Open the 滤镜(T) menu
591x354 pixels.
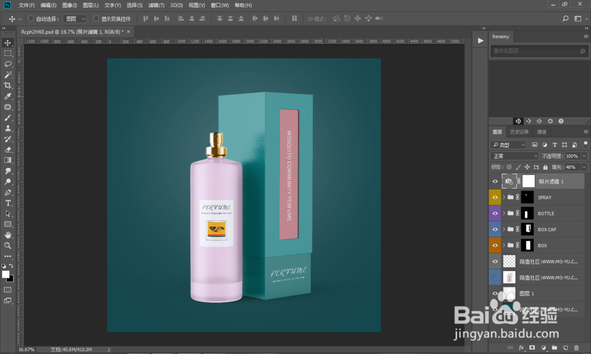156,5
